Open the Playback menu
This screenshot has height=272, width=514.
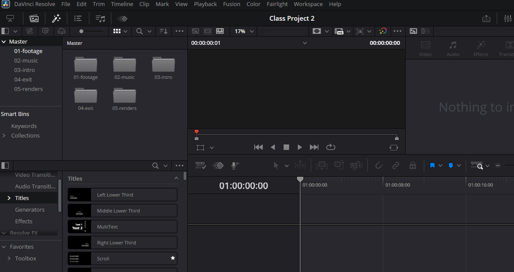coord(205,4)
